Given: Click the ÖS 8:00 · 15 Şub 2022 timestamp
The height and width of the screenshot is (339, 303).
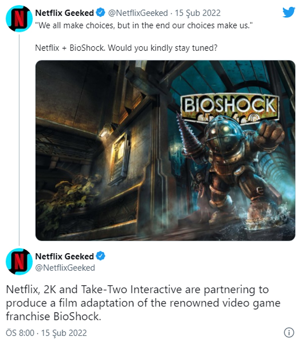Looking at the screenshot, I should (x=46, y=333).
